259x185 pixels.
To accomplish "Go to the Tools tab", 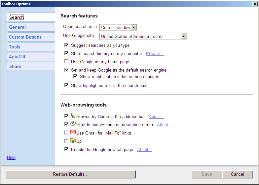I will pos(31,47).
